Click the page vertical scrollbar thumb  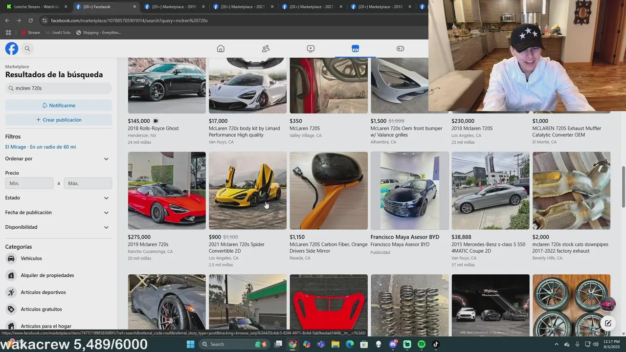click(x=623, y=187)
